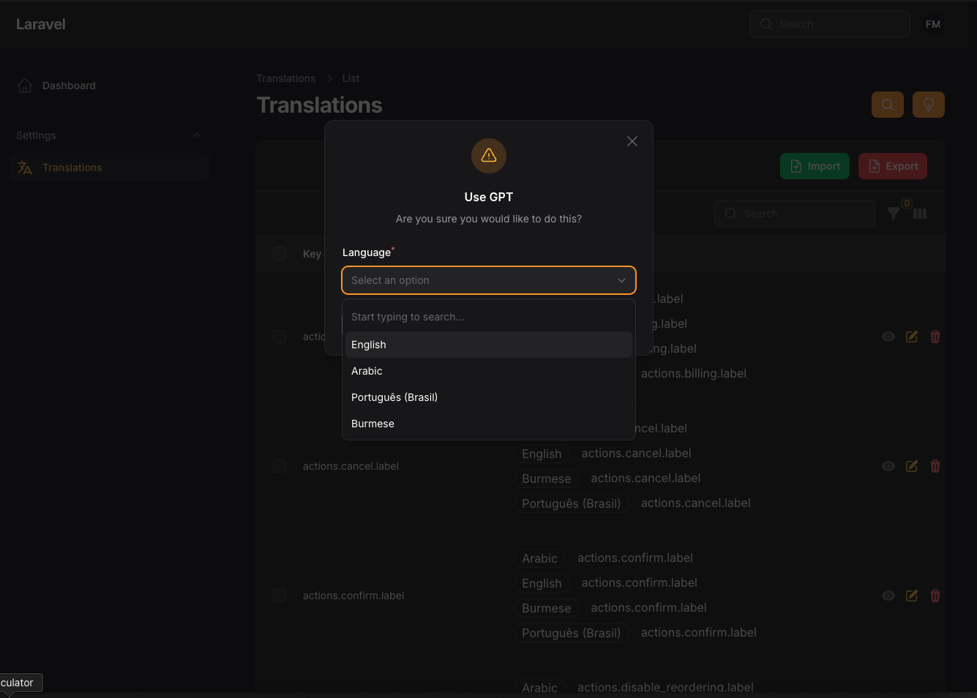977x698 pixels.
Task: Choose Burmese from language options
Action: 489,424
